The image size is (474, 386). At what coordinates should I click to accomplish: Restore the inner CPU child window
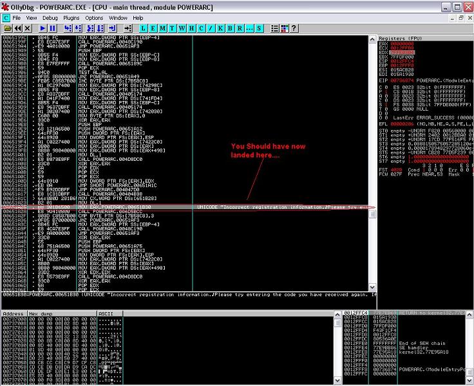[461, 18]
